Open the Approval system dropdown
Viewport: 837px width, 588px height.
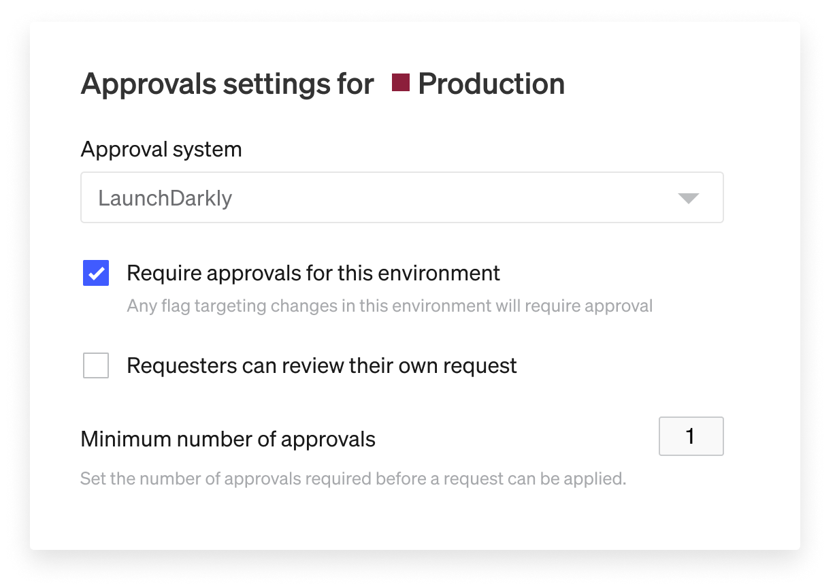[401, 198]
